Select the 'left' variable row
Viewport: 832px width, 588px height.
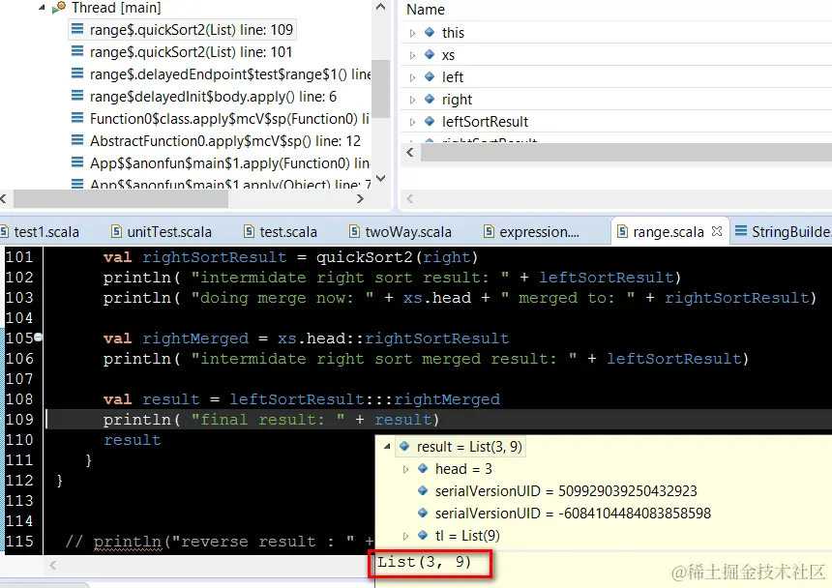click(615, 77)
